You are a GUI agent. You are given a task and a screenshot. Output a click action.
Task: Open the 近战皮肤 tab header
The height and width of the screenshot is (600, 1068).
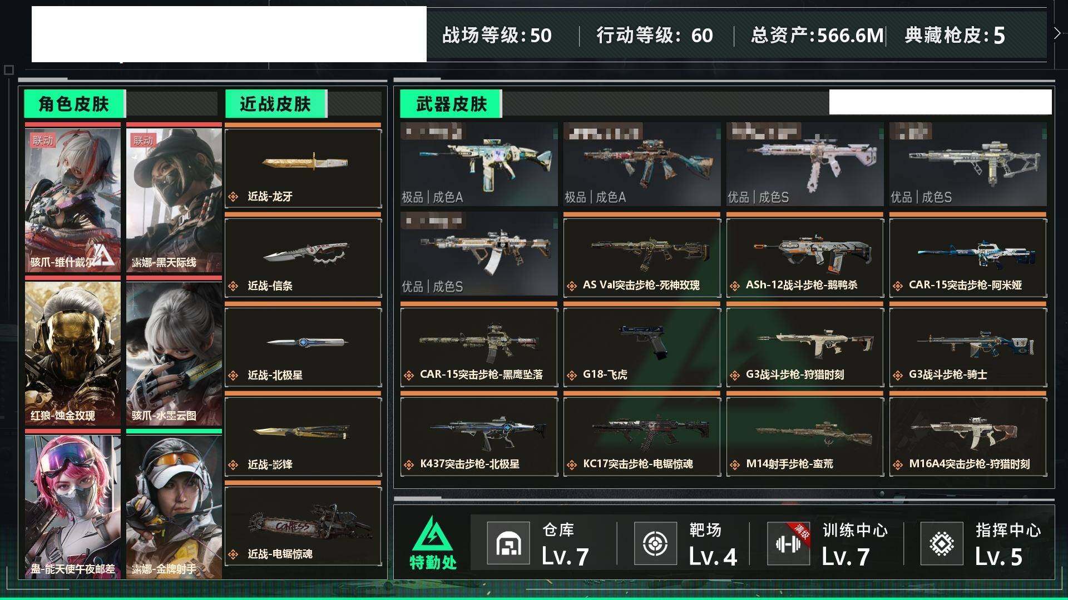point(276,104)
